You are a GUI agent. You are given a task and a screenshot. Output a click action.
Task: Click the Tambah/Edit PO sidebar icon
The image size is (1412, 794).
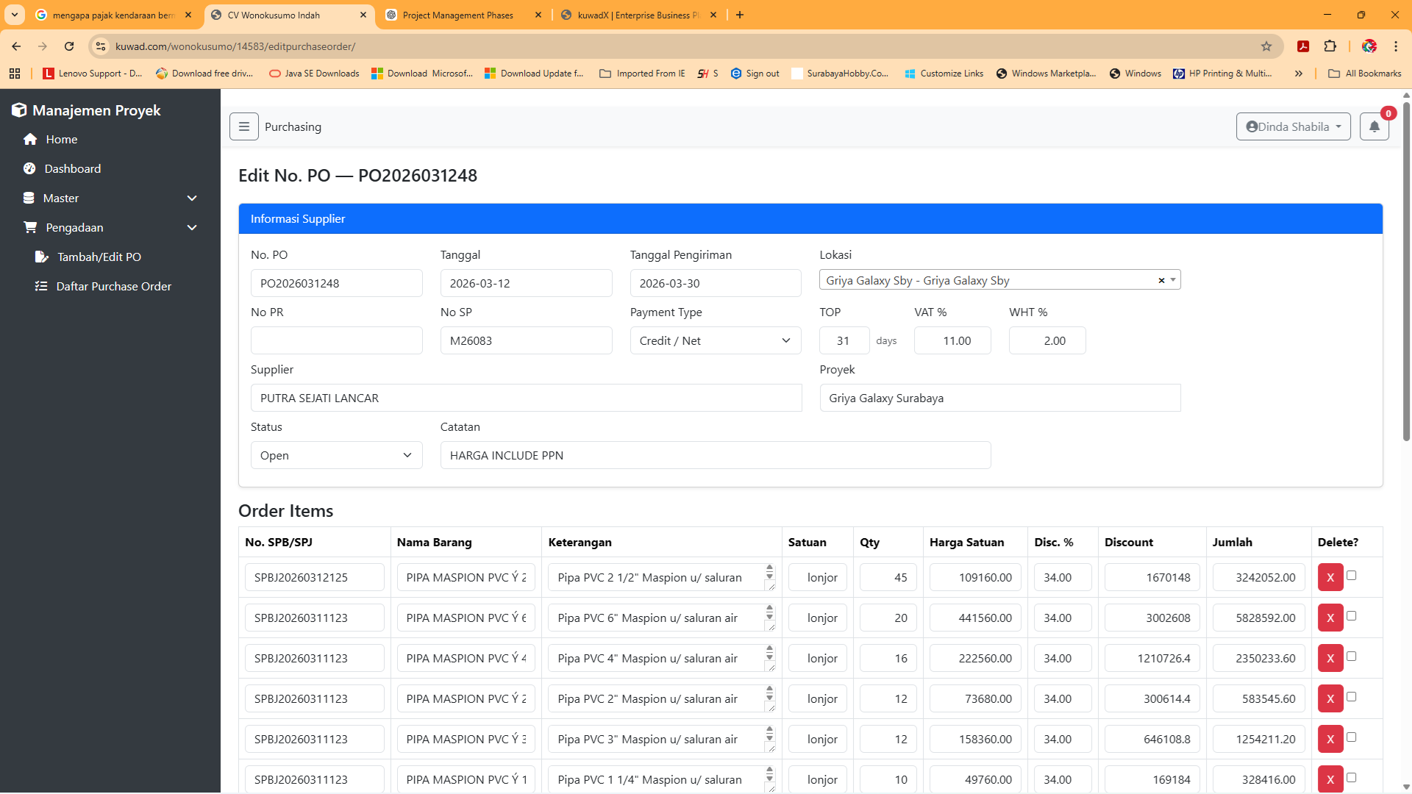(42, 257)
